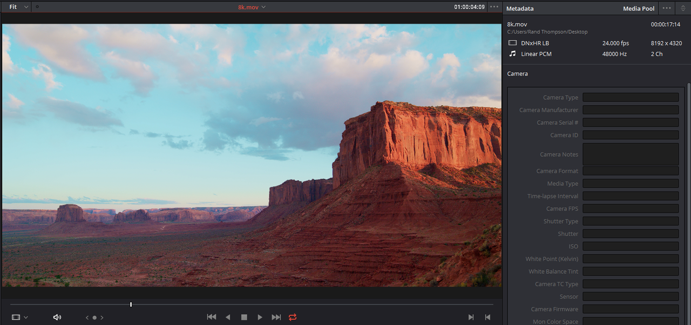Click the DNxHR LB codec text

coord(535,43)
